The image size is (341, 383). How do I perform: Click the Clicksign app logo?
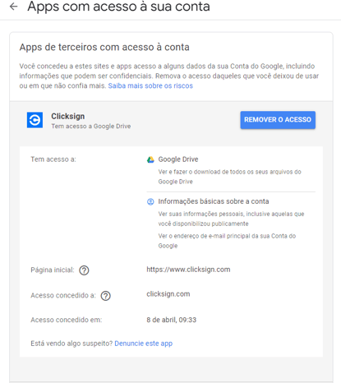(x=35, y=120)
